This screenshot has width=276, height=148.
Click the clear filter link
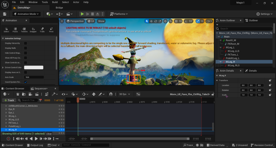pos(49,134)
